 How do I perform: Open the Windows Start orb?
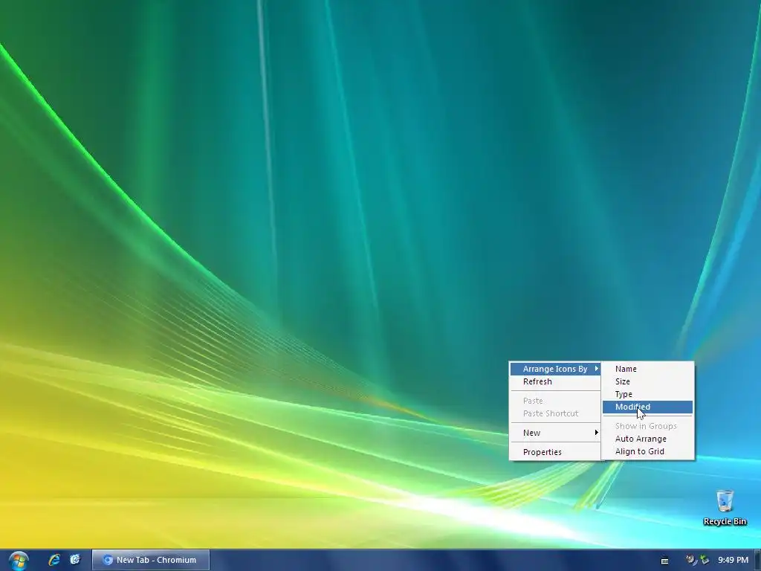point(19,561)
